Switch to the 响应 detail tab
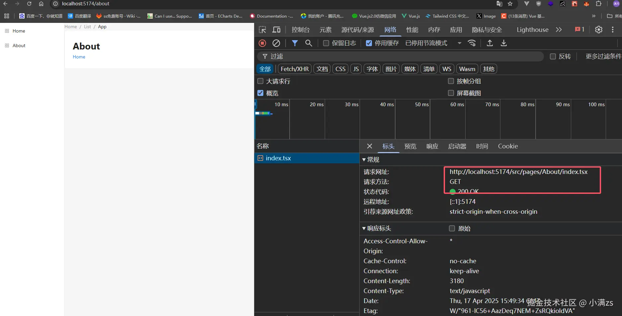The height and width of the screenshot is (316, 622). pos(432,146)
